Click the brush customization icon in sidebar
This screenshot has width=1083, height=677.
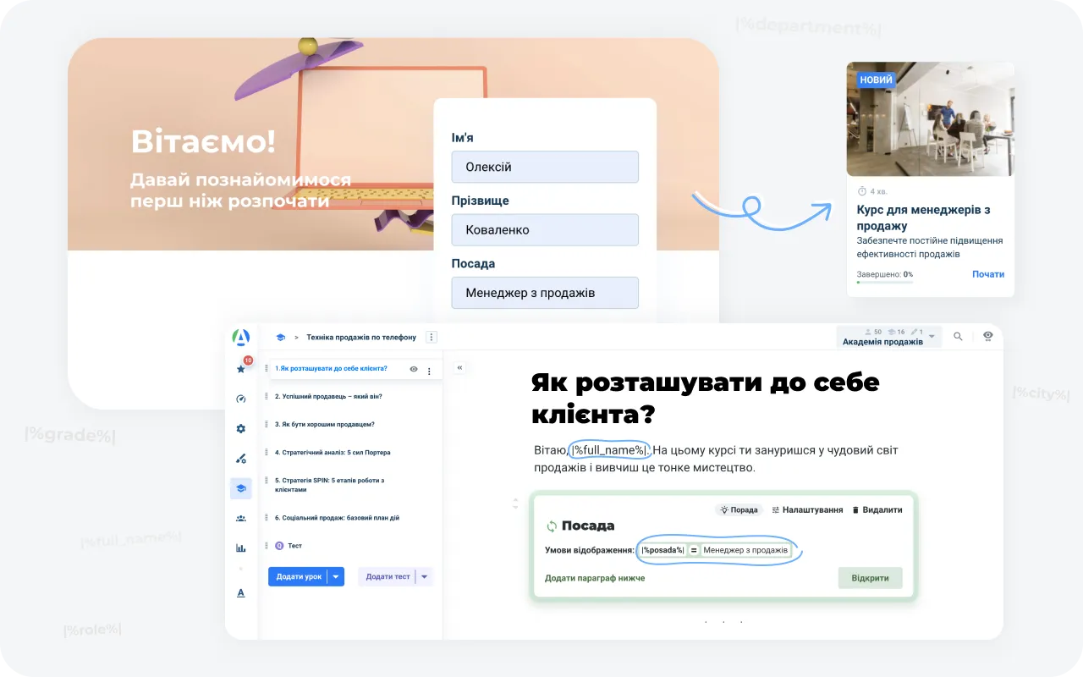coord(240,458)
